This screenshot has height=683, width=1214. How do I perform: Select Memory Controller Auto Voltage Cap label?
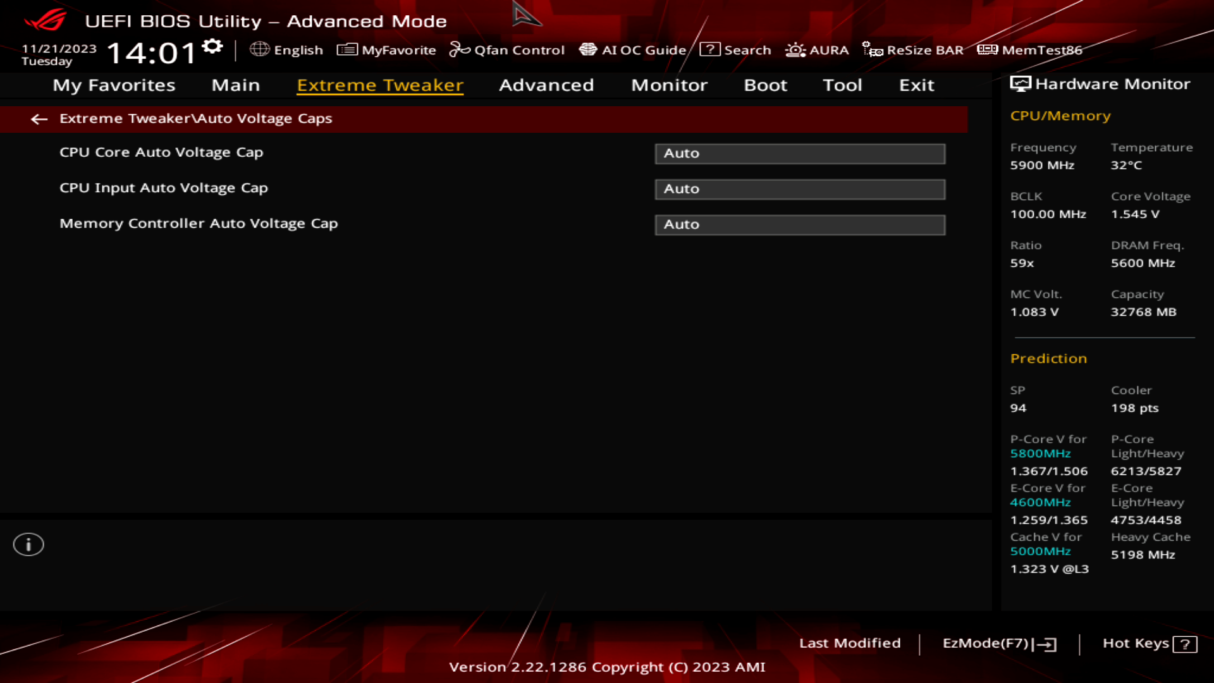[199, 223]
